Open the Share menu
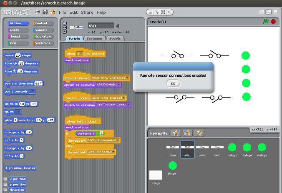Screen dimensions: 282x193 [x=87, y=12]
